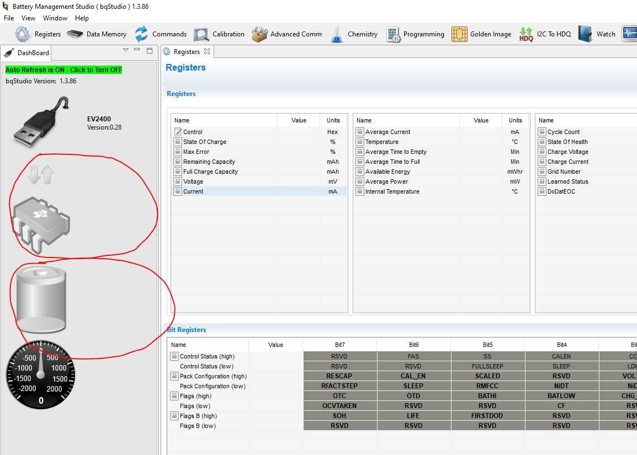The width and height of the screenshot is (637, 455).
Task: Open the Help menu
Action: click(82, 18)
